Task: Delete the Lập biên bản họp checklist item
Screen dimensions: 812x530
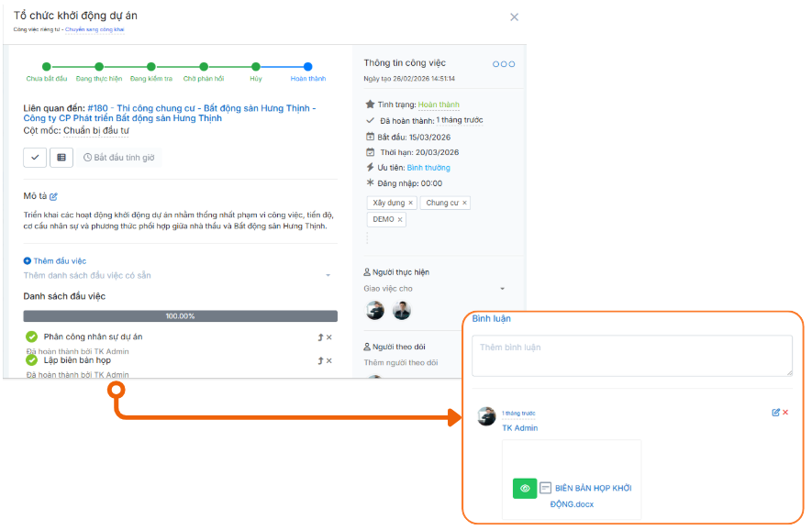Action: (329, 361)
